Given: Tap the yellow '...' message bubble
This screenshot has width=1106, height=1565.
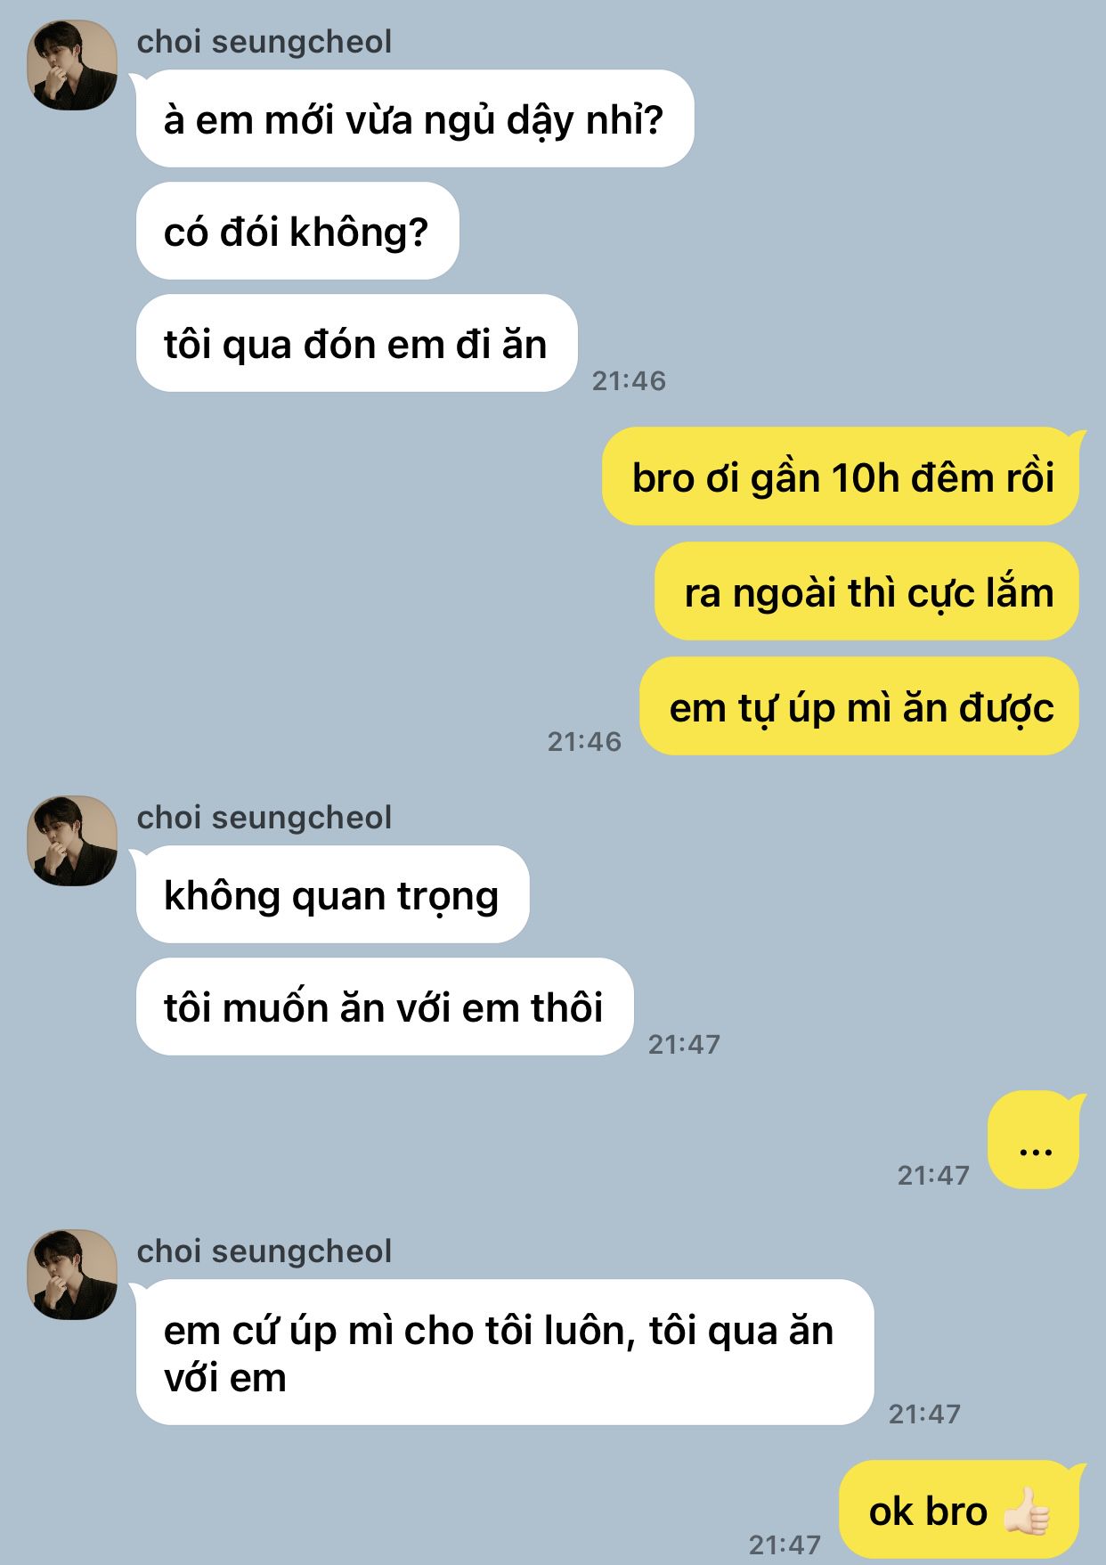Looking at the screenshot, I should [1035, 1140].
